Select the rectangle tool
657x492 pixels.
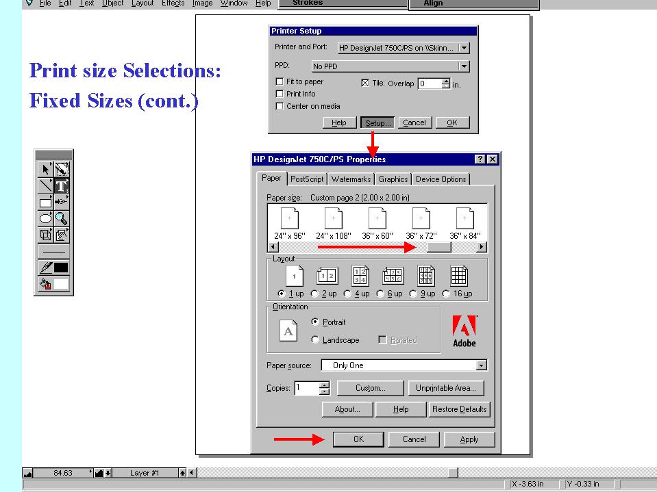(45, 202)
